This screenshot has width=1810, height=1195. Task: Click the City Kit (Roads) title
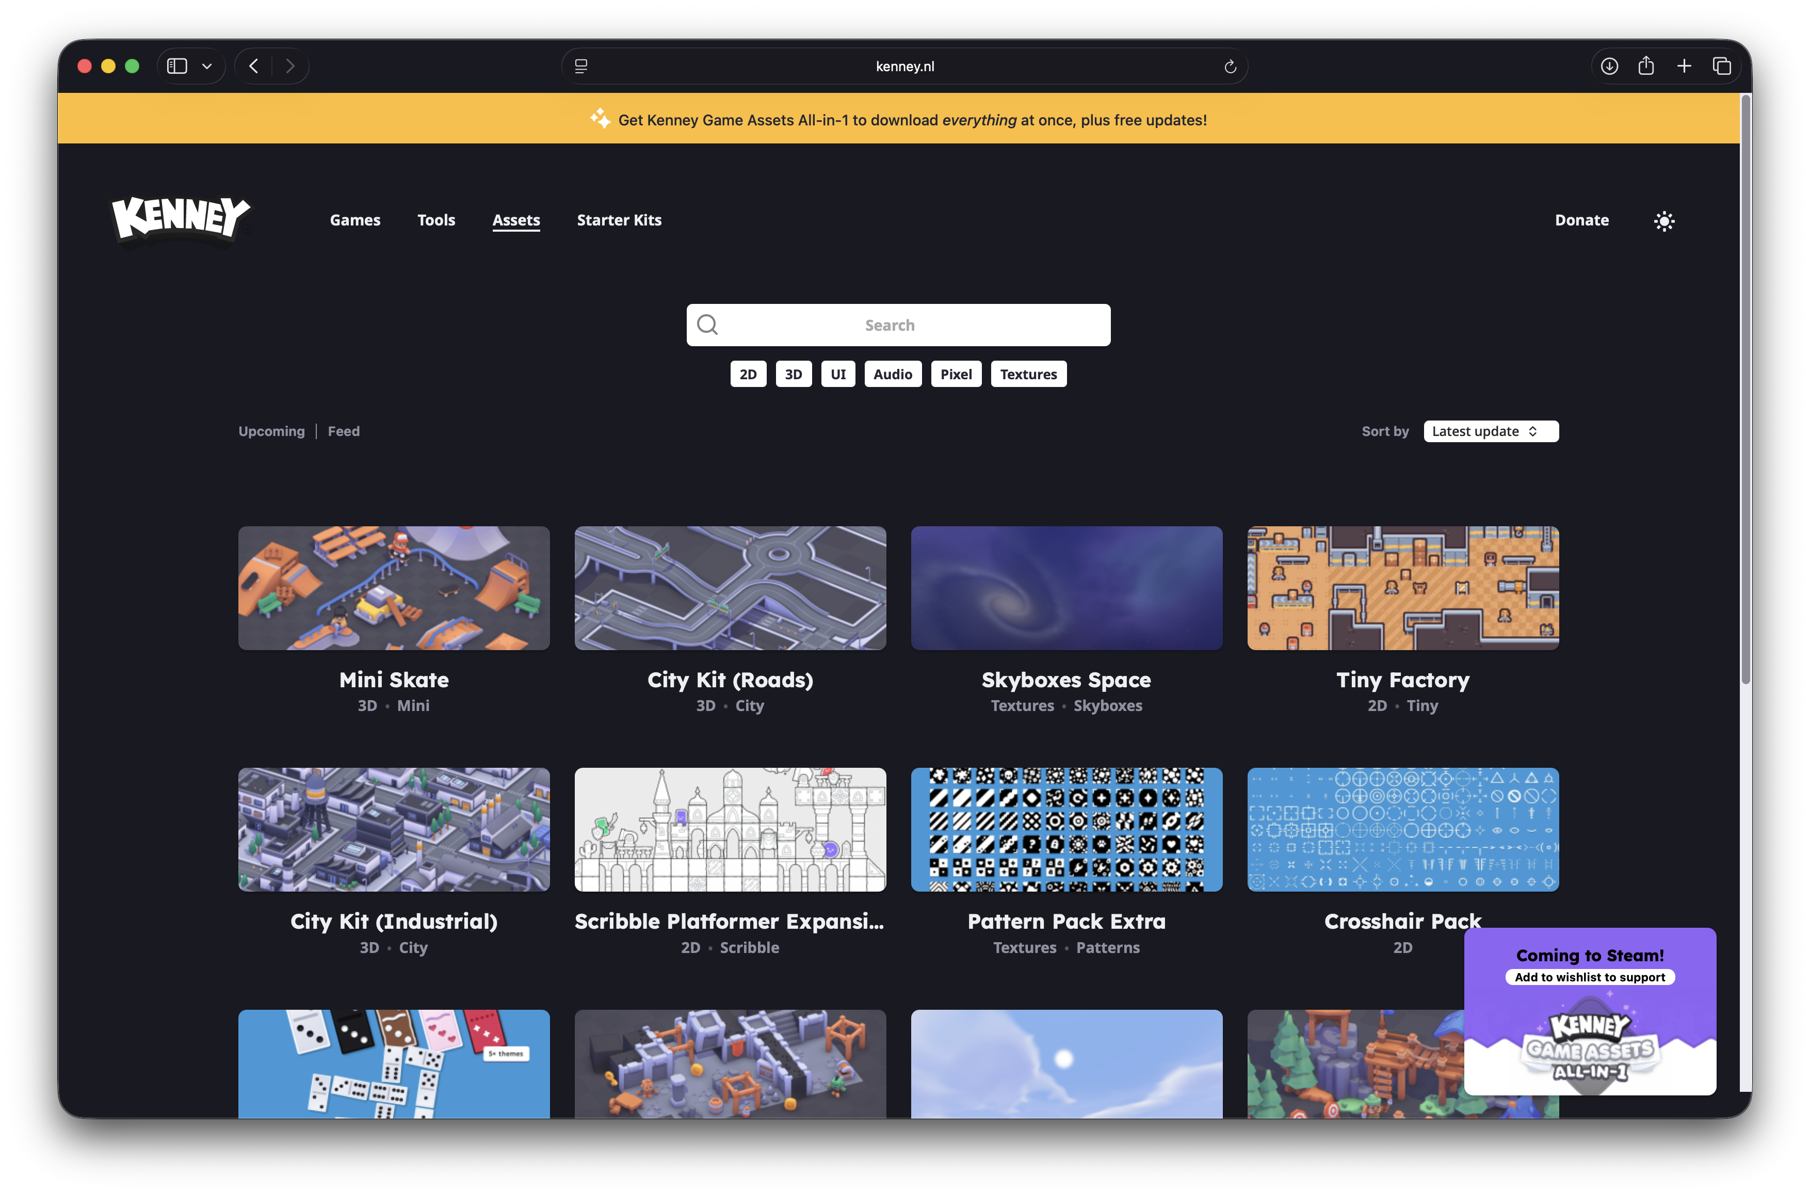[730, 680]
